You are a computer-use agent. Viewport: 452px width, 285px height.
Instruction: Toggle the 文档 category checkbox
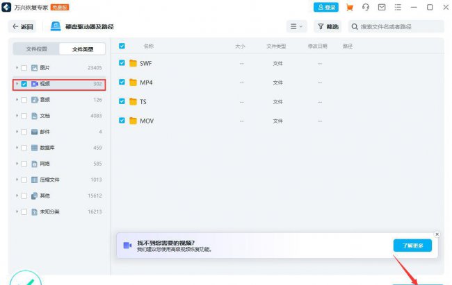24,116
